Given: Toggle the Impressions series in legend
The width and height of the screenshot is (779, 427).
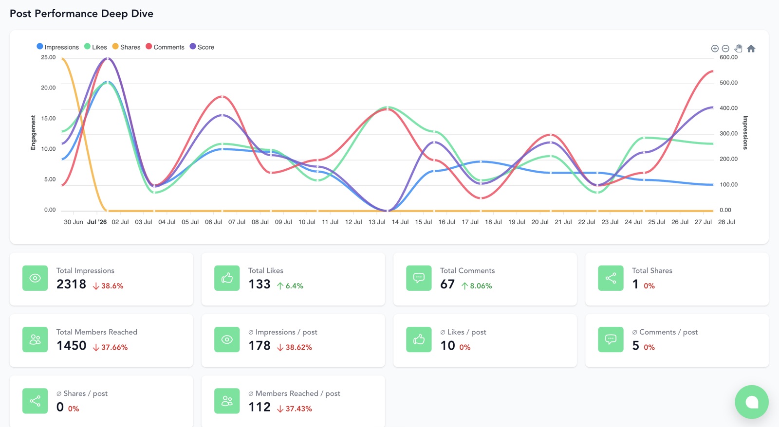Looking at the screenshot, I should pos(57,47).
